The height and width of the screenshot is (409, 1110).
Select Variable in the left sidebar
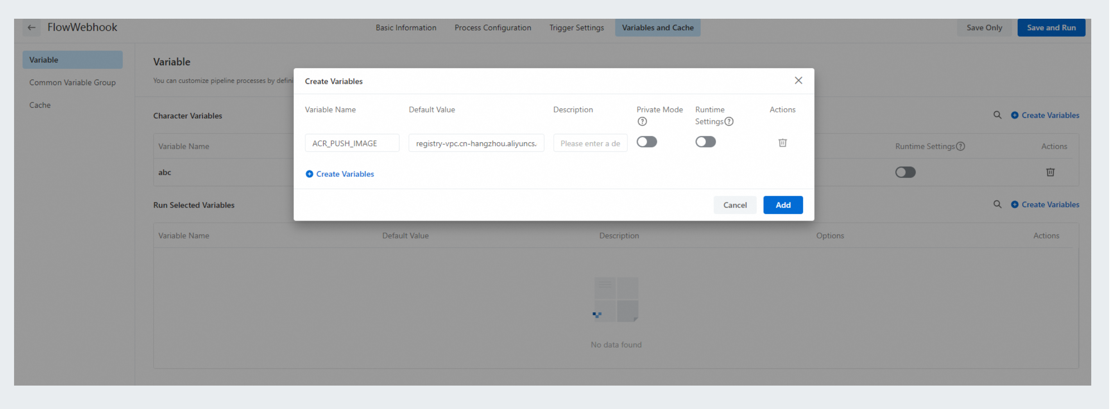(x=72, y=60)
